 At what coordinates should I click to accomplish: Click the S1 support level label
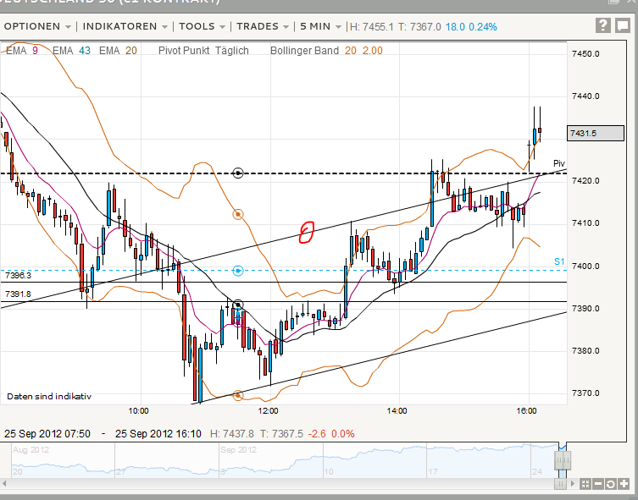click(559, 261)
